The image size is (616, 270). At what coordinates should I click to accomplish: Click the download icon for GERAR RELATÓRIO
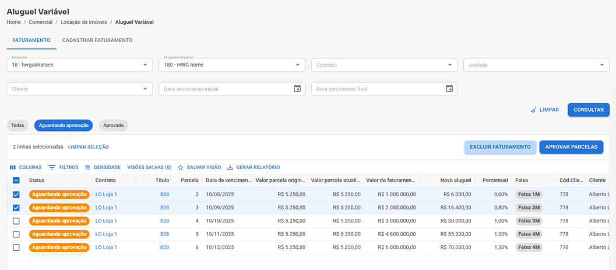[x=230, y=167]
